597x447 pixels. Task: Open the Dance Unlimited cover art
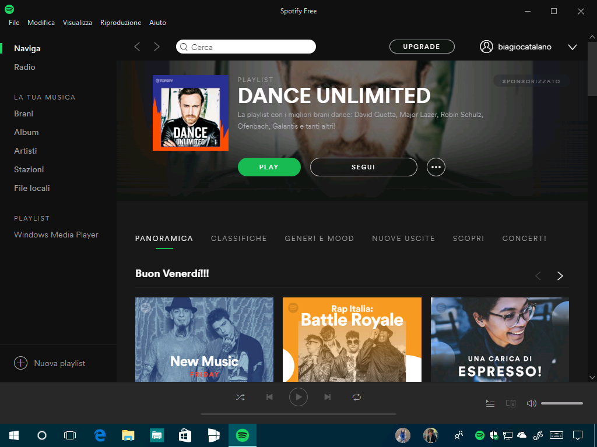point(191,113)
